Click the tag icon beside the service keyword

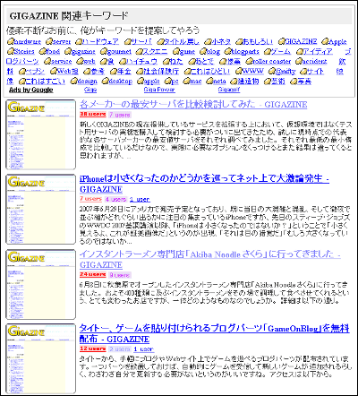(x=47, y=62)
